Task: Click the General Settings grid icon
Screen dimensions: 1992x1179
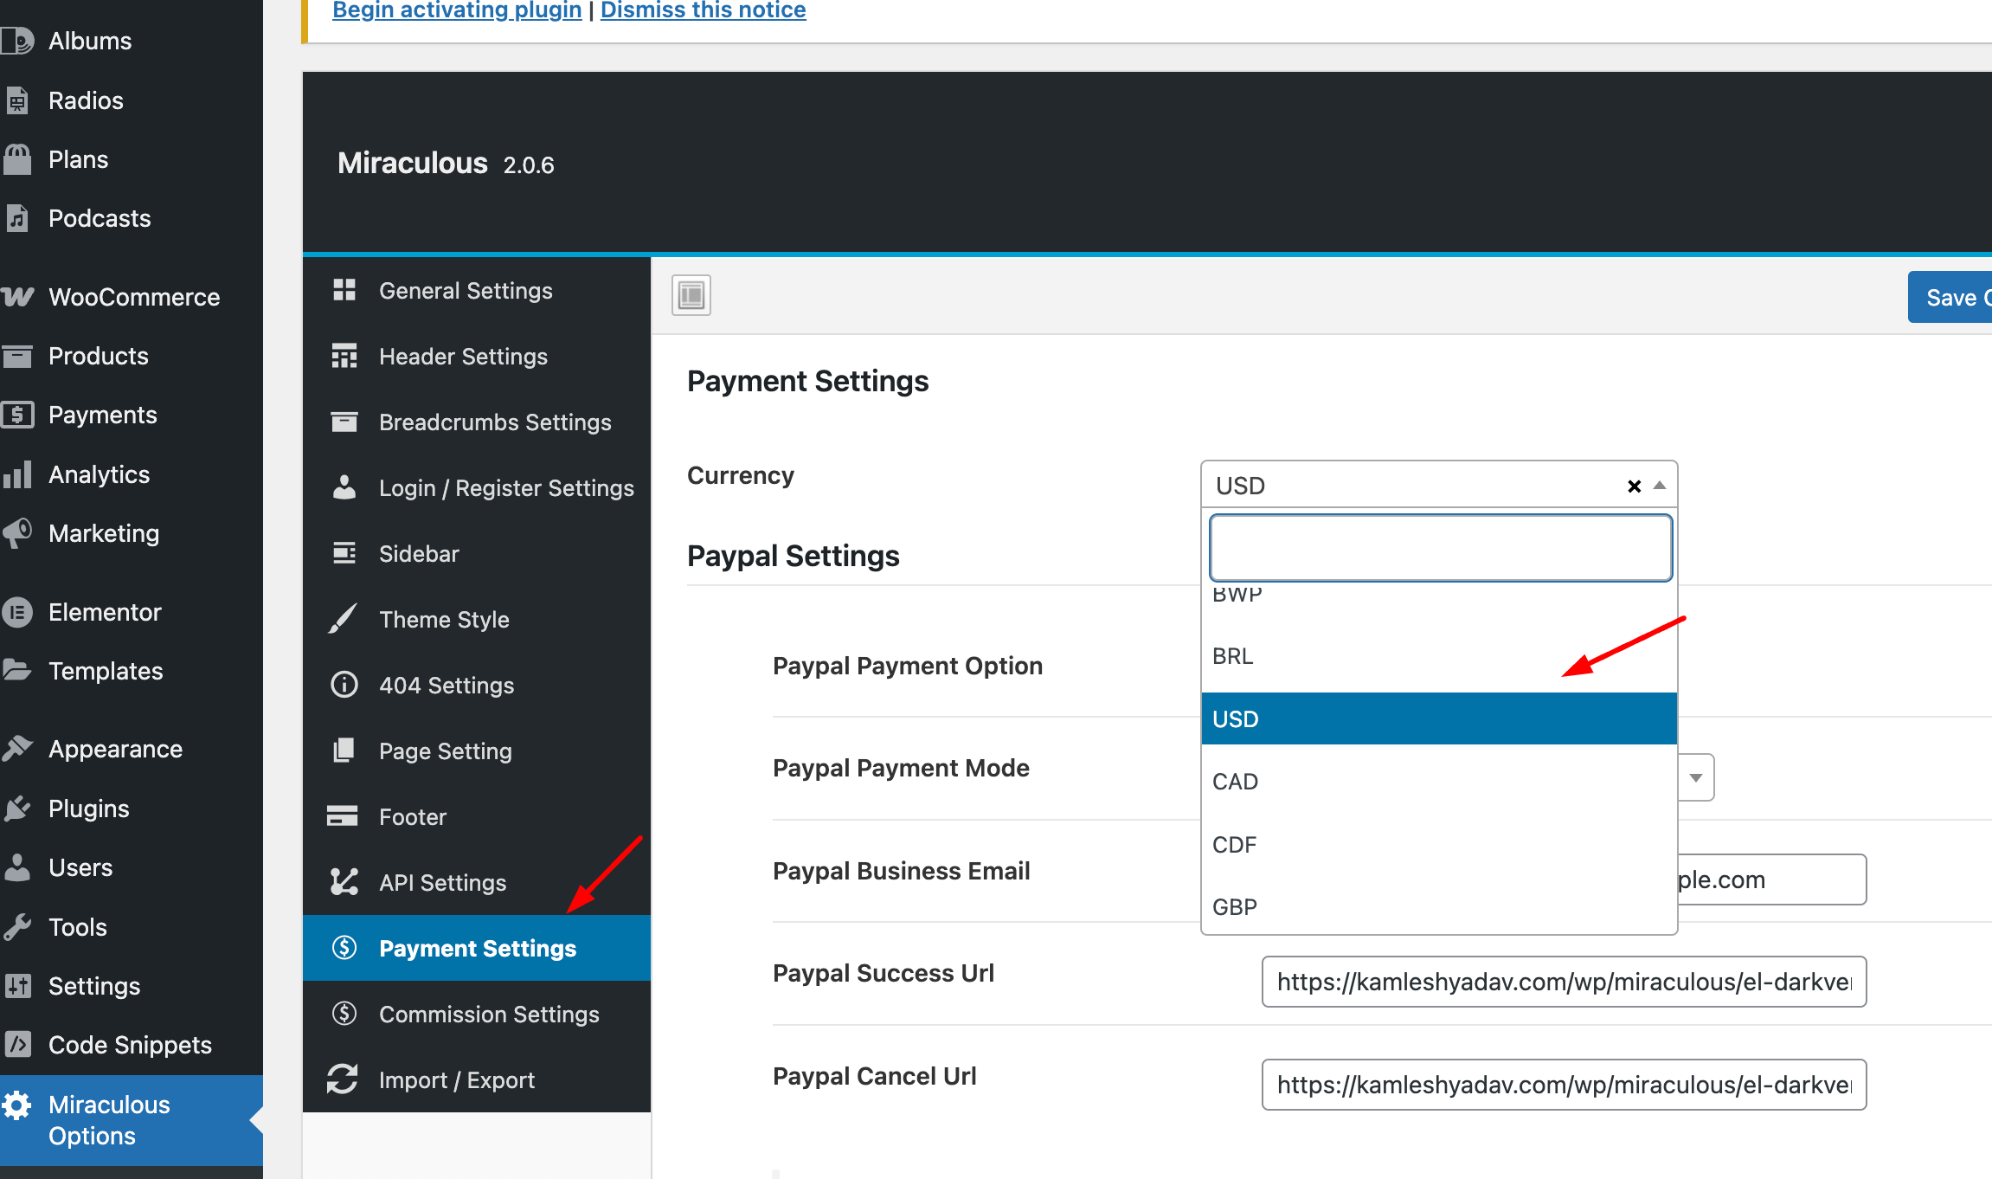Action: (344, 290)
